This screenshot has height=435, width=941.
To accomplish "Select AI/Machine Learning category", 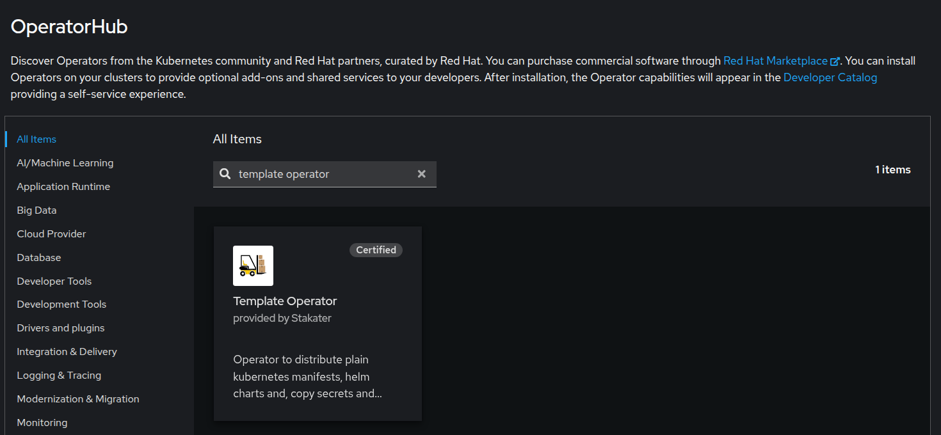I will [x=65, y=163].
